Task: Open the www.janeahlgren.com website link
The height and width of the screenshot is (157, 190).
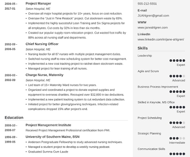Action: pos(153,28)
